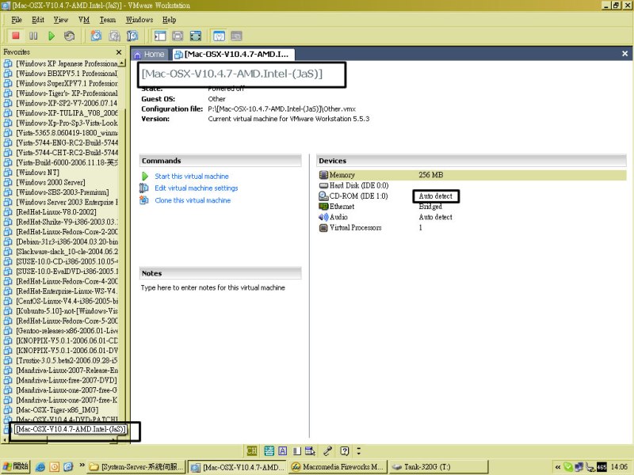This screenshot has height=475, width=634.
Task: Open the Team menu
Action: [108, 20]
